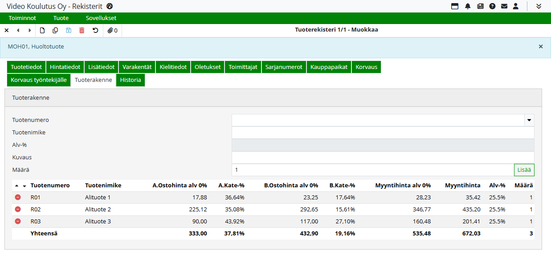Expand the Tuotenumero dropdown arrow
551x271 pixels.
[x=529, y=120]
